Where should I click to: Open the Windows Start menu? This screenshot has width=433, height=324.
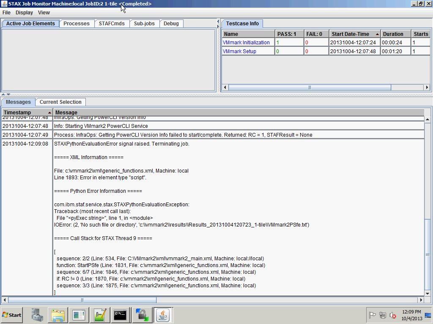coord(12,315)
